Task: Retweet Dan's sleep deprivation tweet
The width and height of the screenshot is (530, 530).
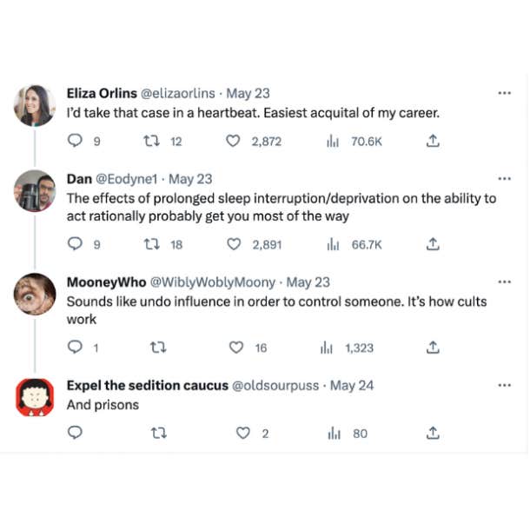Action: [151, 243]
